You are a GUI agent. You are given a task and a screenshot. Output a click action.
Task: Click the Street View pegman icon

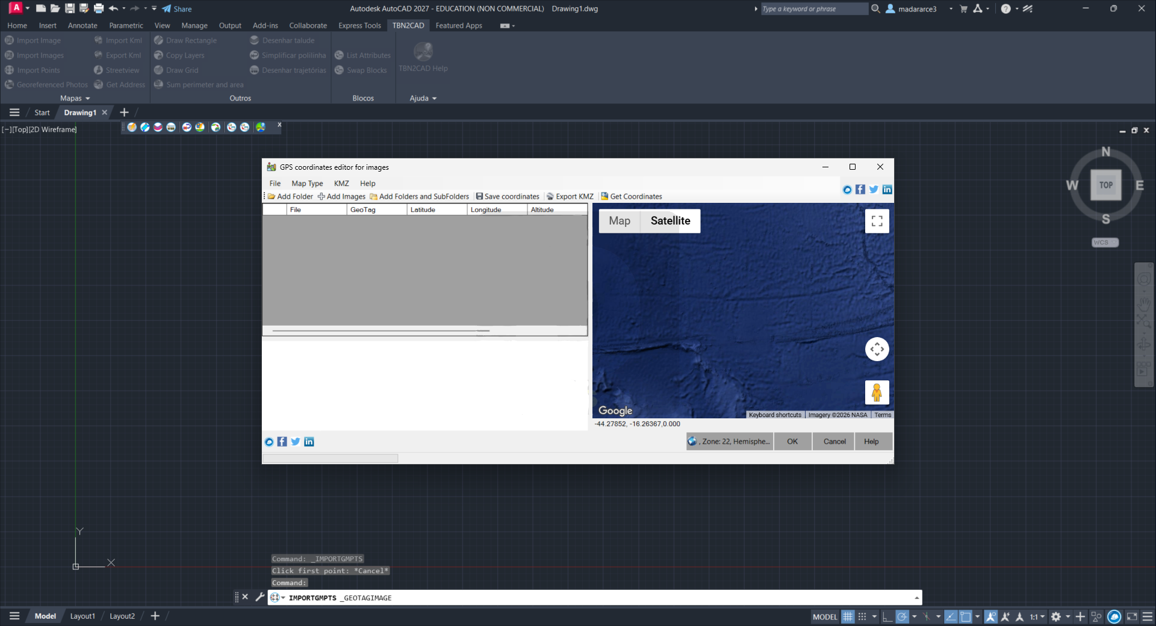[x=877, y=392]
